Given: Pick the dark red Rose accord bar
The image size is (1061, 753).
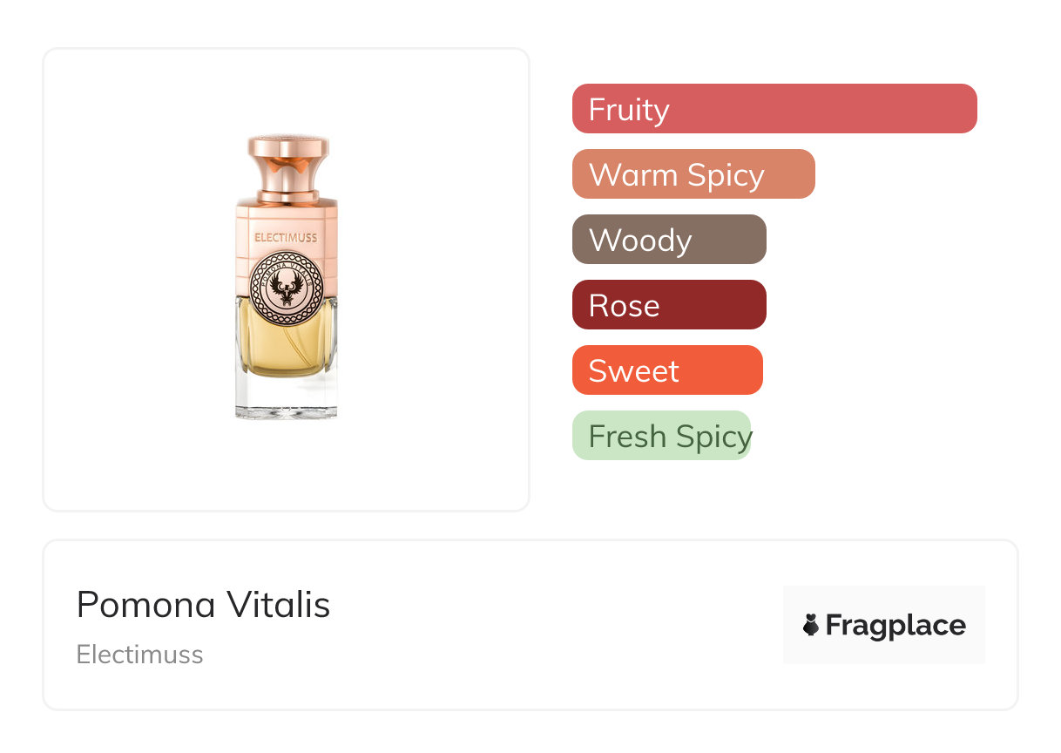Looking at the screenshot, I should [669, 305].
